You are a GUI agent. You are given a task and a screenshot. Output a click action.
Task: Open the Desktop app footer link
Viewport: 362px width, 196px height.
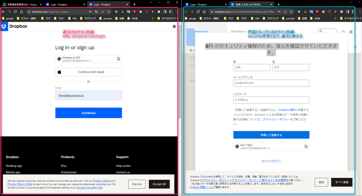[14, 166]
